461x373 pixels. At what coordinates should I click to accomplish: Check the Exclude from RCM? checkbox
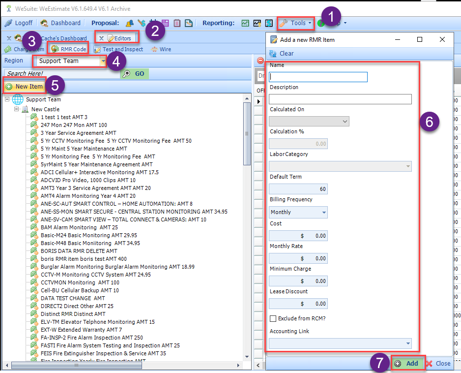(x=273, y=318)
